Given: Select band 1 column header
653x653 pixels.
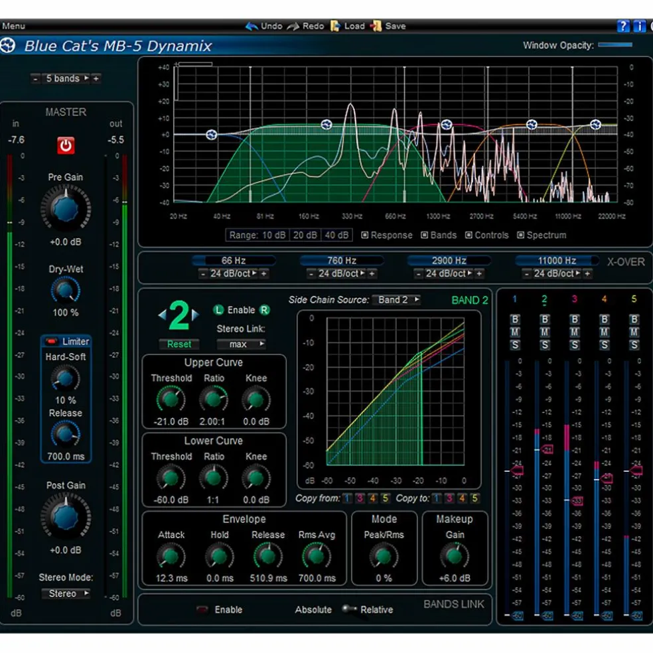Looking at the screenshot, I should (515, 299).
